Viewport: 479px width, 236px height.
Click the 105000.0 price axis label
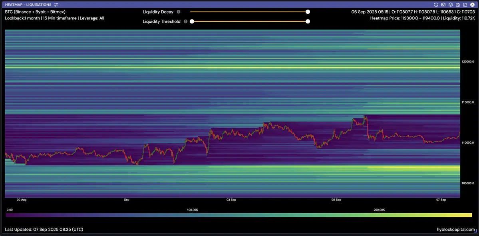[x=468, y=183]
